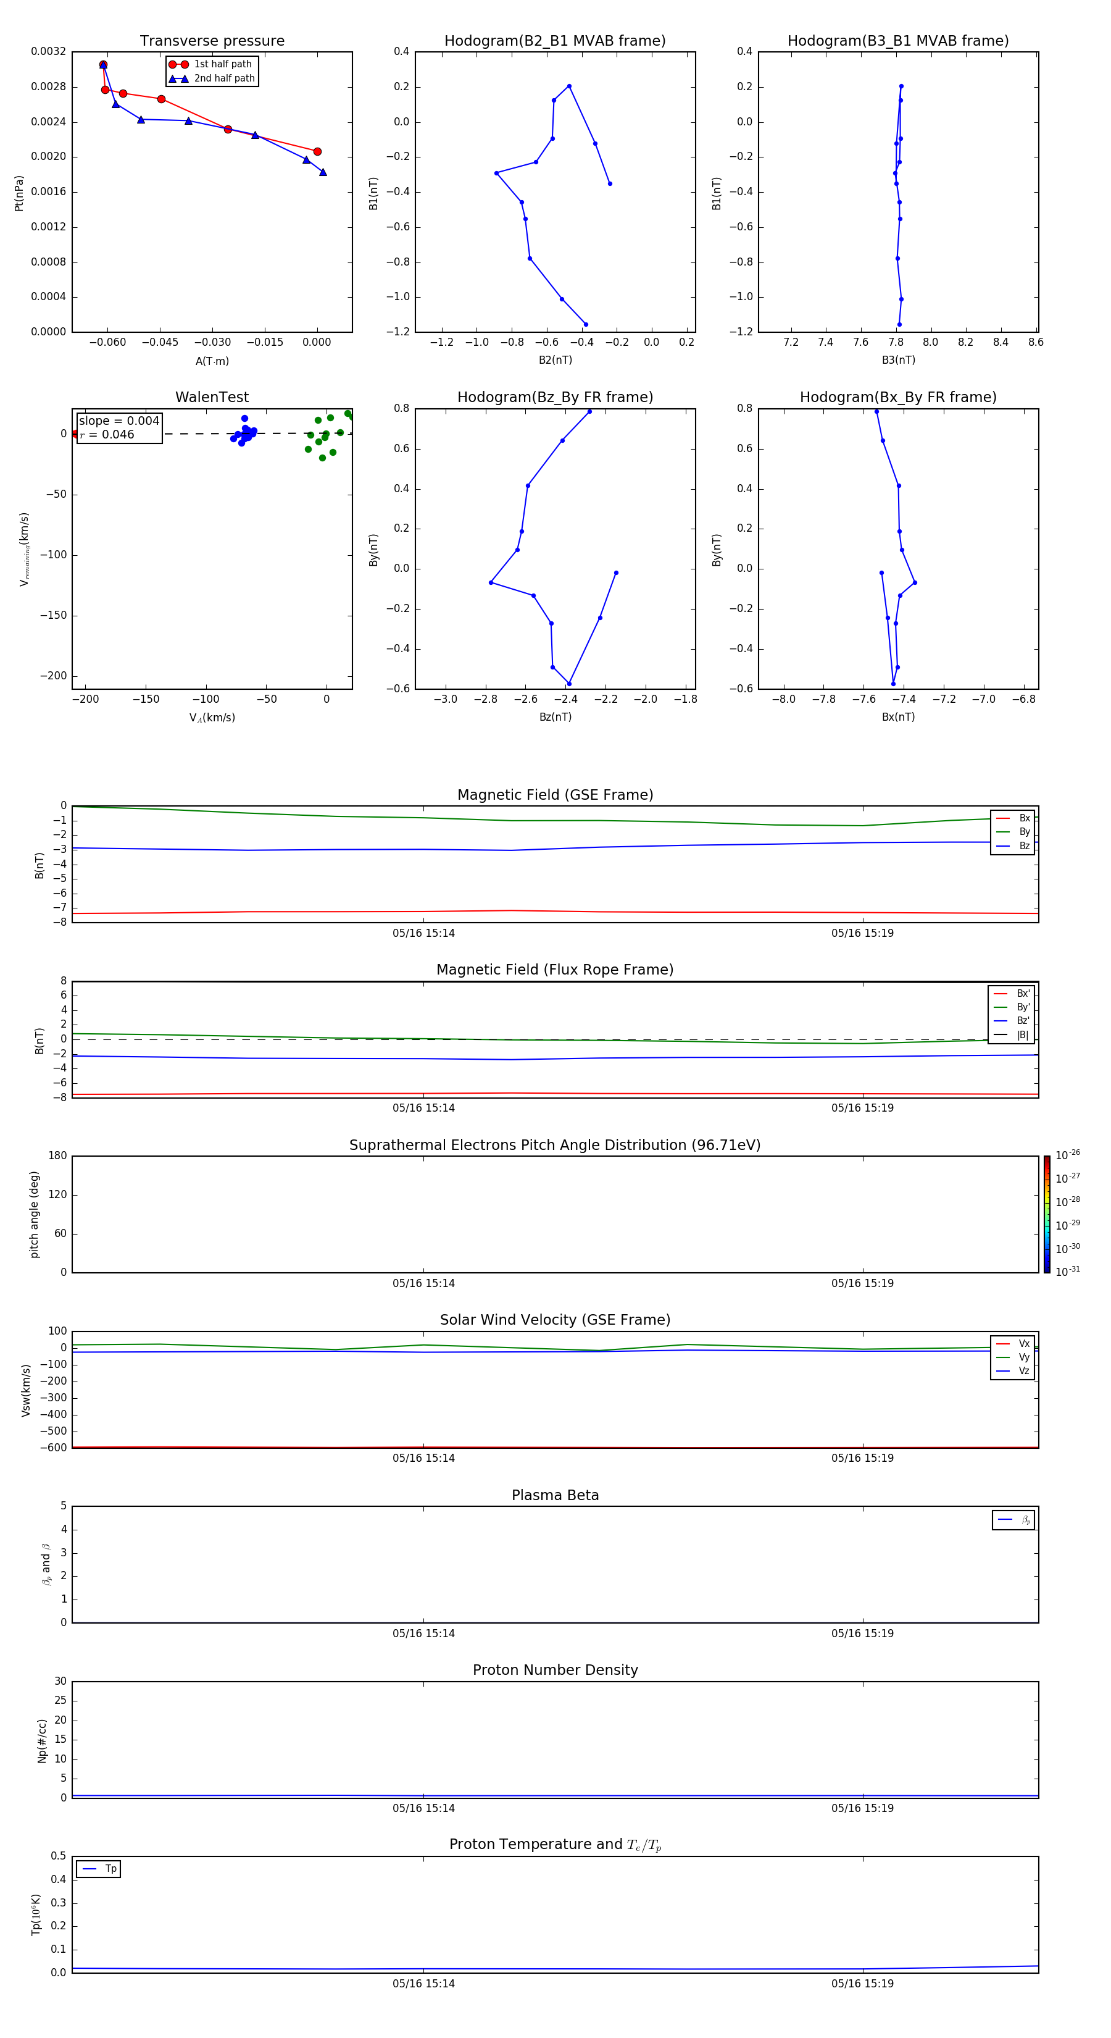Click Suprathermal Electrons Pitch Angle Distribution title
1111x2038 pixels.
coord(555,1145)
